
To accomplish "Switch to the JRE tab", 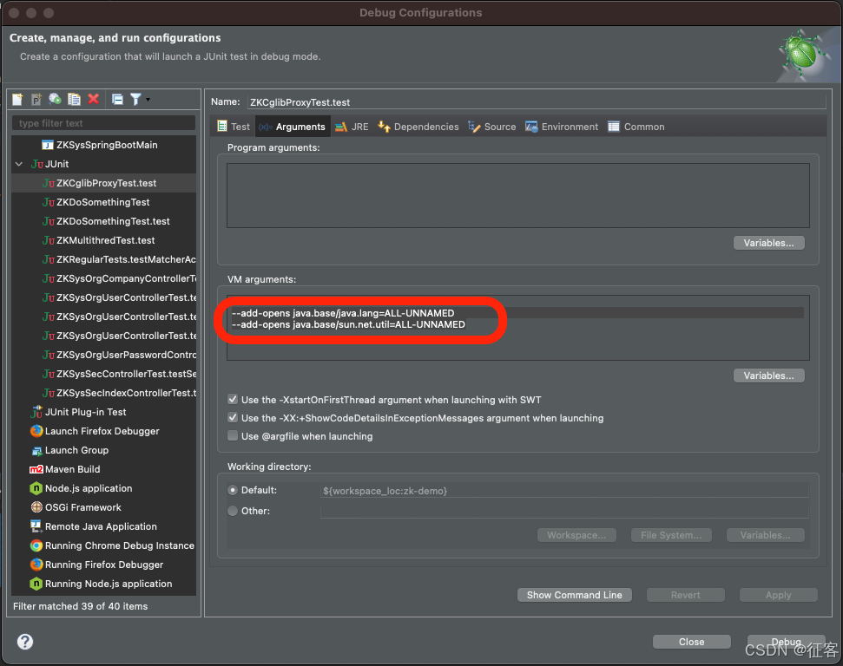I will click(352, 127).
